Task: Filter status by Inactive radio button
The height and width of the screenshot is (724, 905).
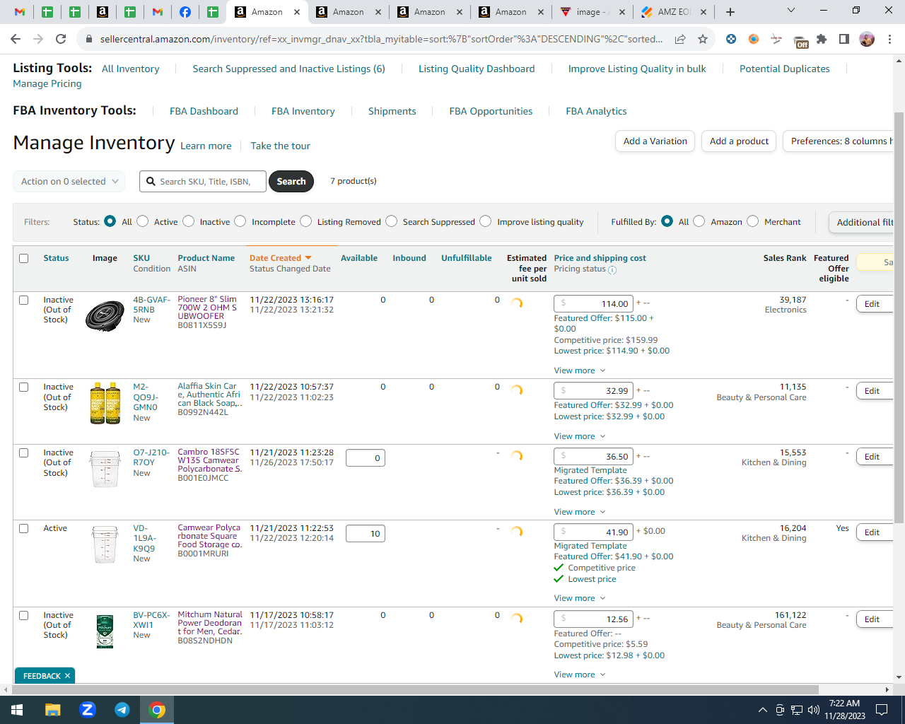Action: pos(189,221)
